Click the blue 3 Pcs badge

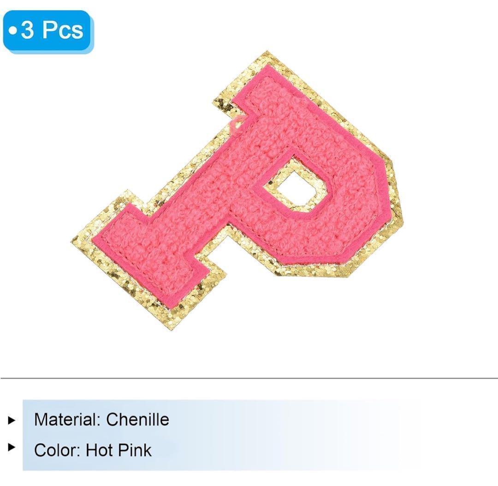[48, 31]
